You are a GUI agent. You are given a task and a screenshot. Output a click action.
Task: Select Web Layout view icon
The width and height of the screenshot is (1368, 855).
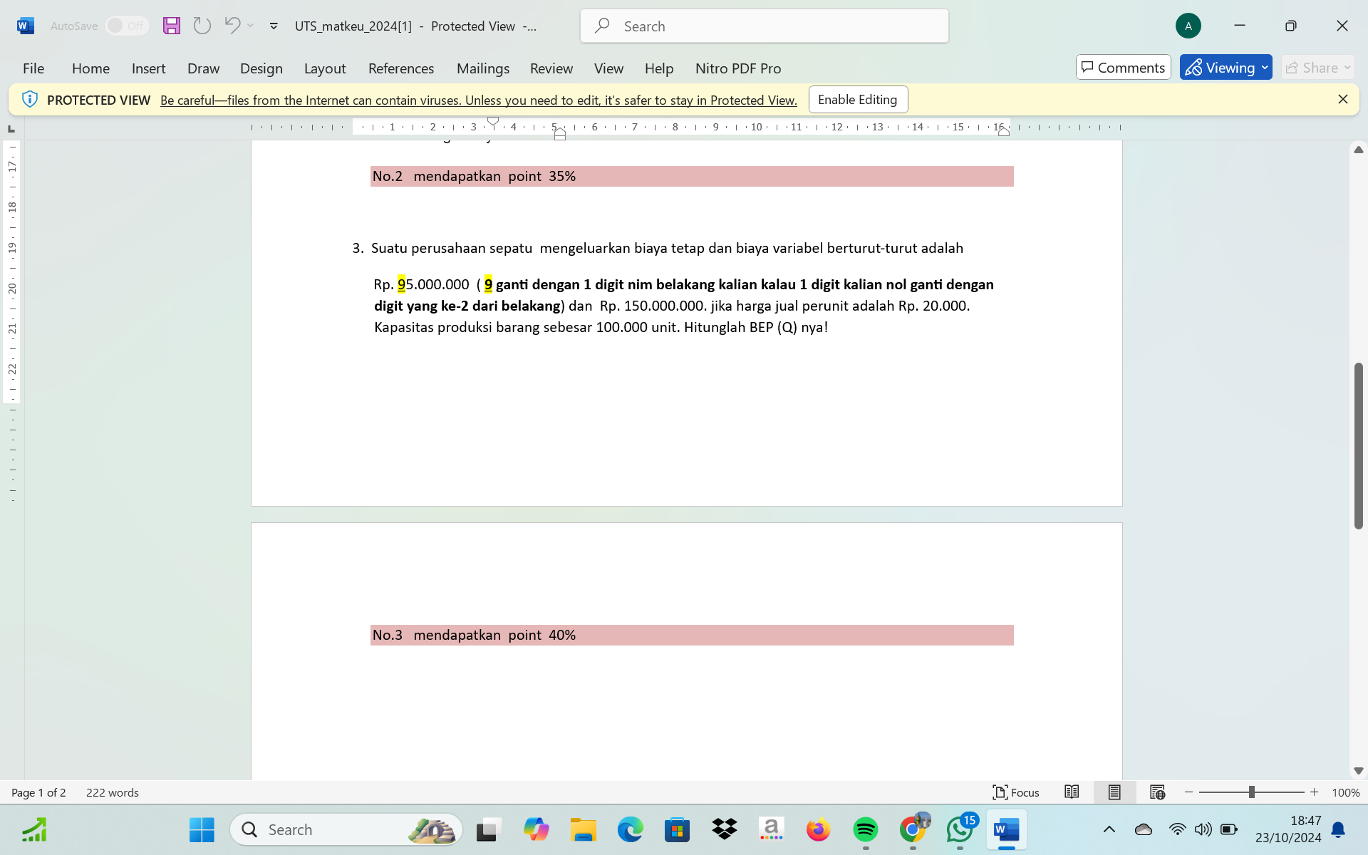point(1157,792)
